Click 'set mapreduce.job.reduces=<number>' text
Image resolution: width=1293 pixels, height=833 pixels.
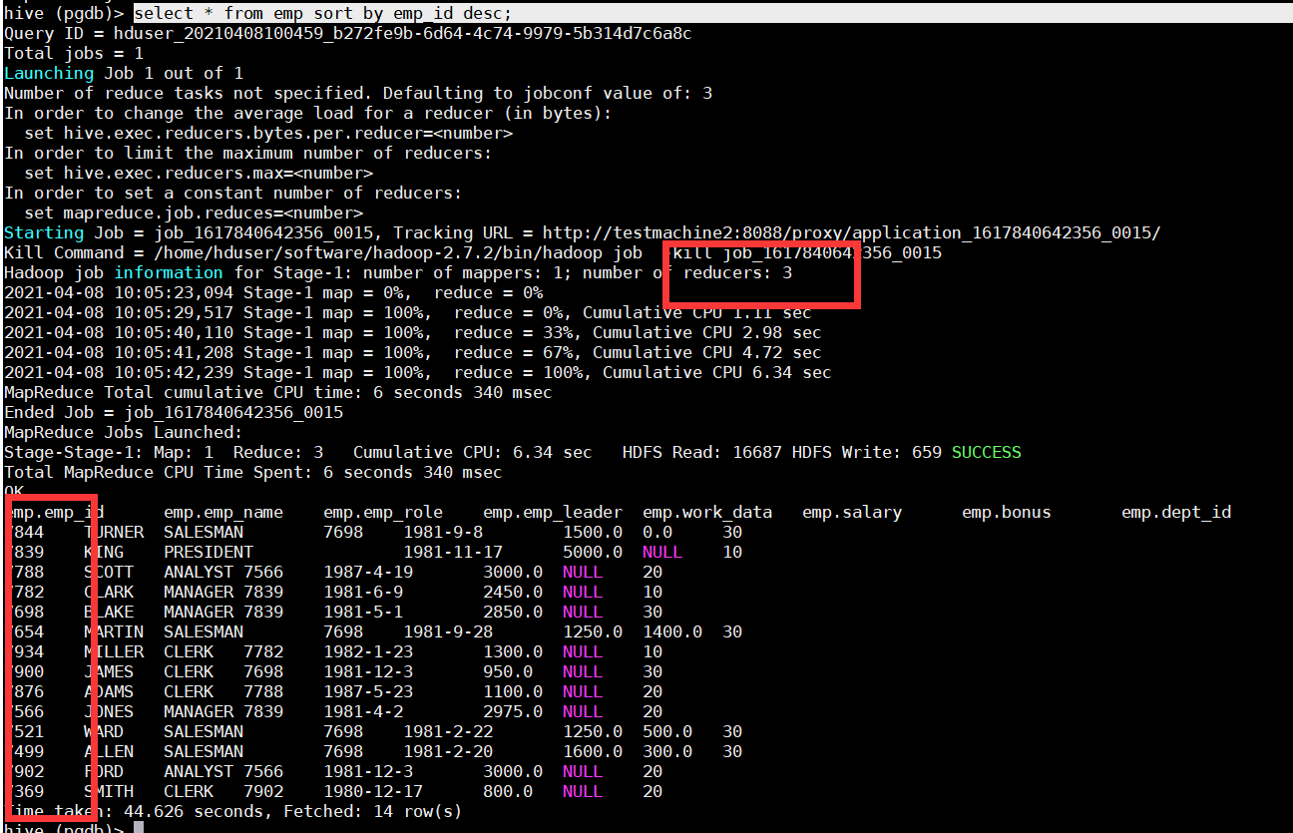pyautogui.click(x=194, y=212)
